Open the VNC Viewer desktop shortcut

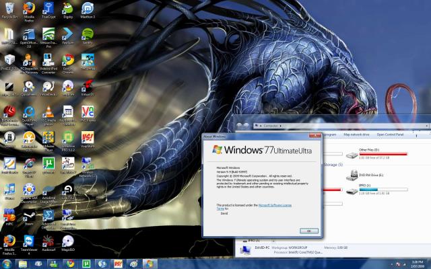(88, 114)
